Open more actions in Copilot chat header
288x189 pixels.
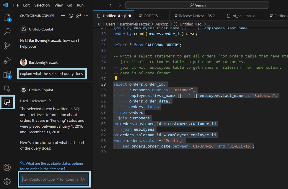[x=86, y=16]
